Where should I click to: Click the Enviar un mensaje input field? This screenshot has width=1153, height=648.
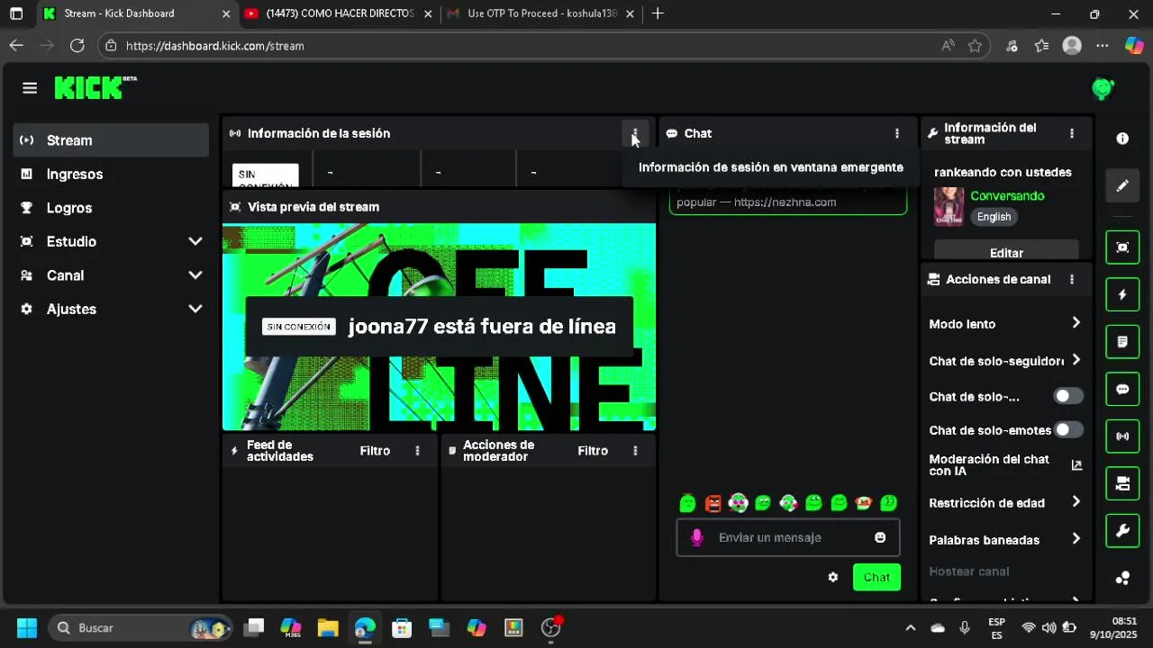[x=788, y=537]
